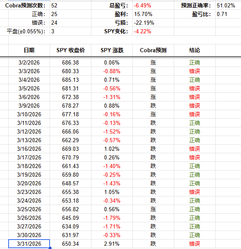
Task: Click the SPY 涨跌 column header
Action: [112, 50]
